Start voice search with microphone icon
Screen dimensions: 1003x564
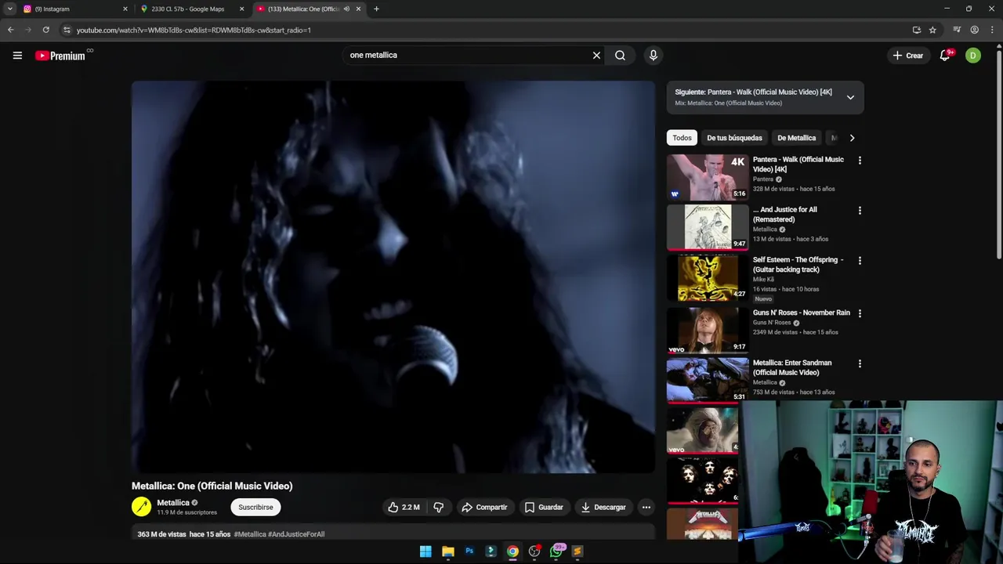pyautogui.click(x=653, y=56)
